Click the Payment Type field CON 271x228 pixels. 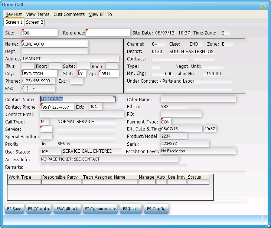click(x=166, y=122)
